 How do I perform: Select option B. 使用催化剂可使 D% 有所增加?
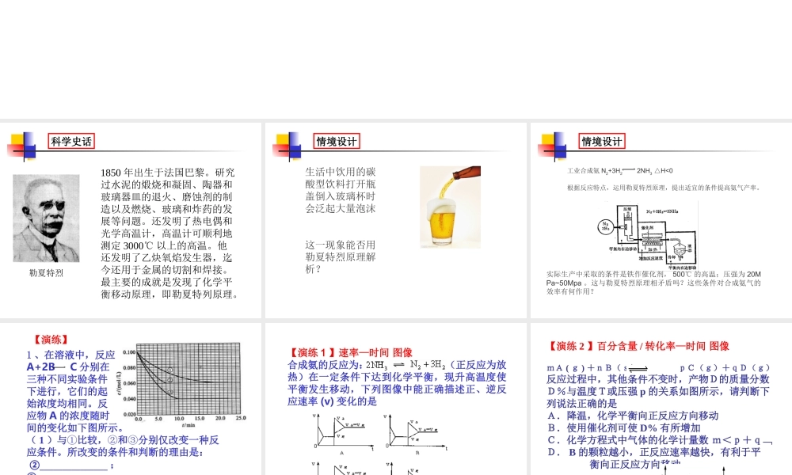[624, 427]
